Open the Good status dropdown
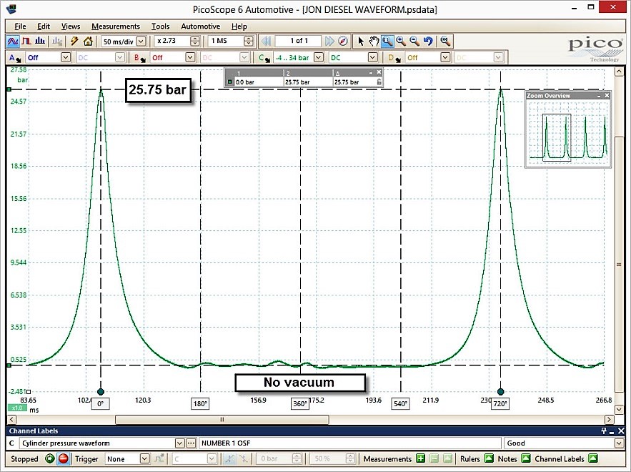Screen dimensions: 631x472 coord(620,443)
